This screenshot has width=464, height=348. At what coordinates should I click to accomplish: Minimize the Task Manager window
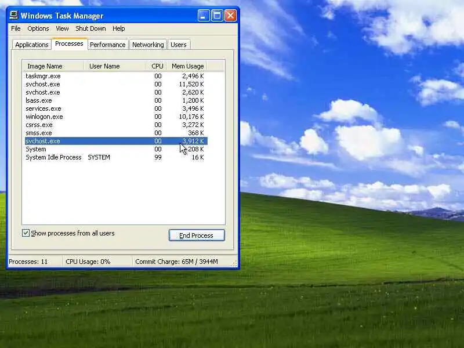click(x=204, y=16)
